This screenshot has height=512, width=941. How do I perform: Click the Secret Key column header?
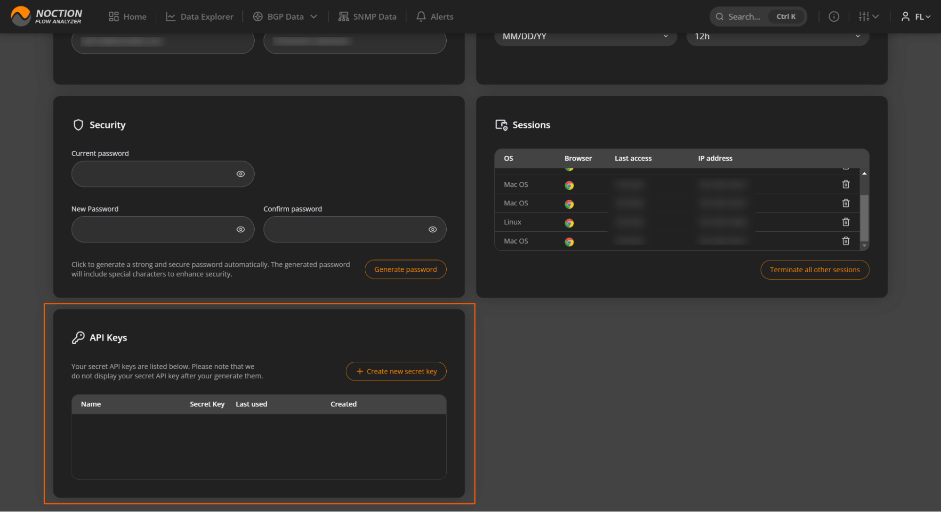(x=207, y=404)
